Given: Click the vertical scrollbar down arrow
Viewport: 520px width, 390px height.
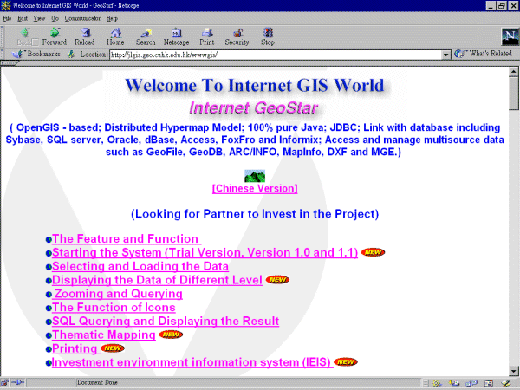Looking at the screenshot, I should click(514, 371).
